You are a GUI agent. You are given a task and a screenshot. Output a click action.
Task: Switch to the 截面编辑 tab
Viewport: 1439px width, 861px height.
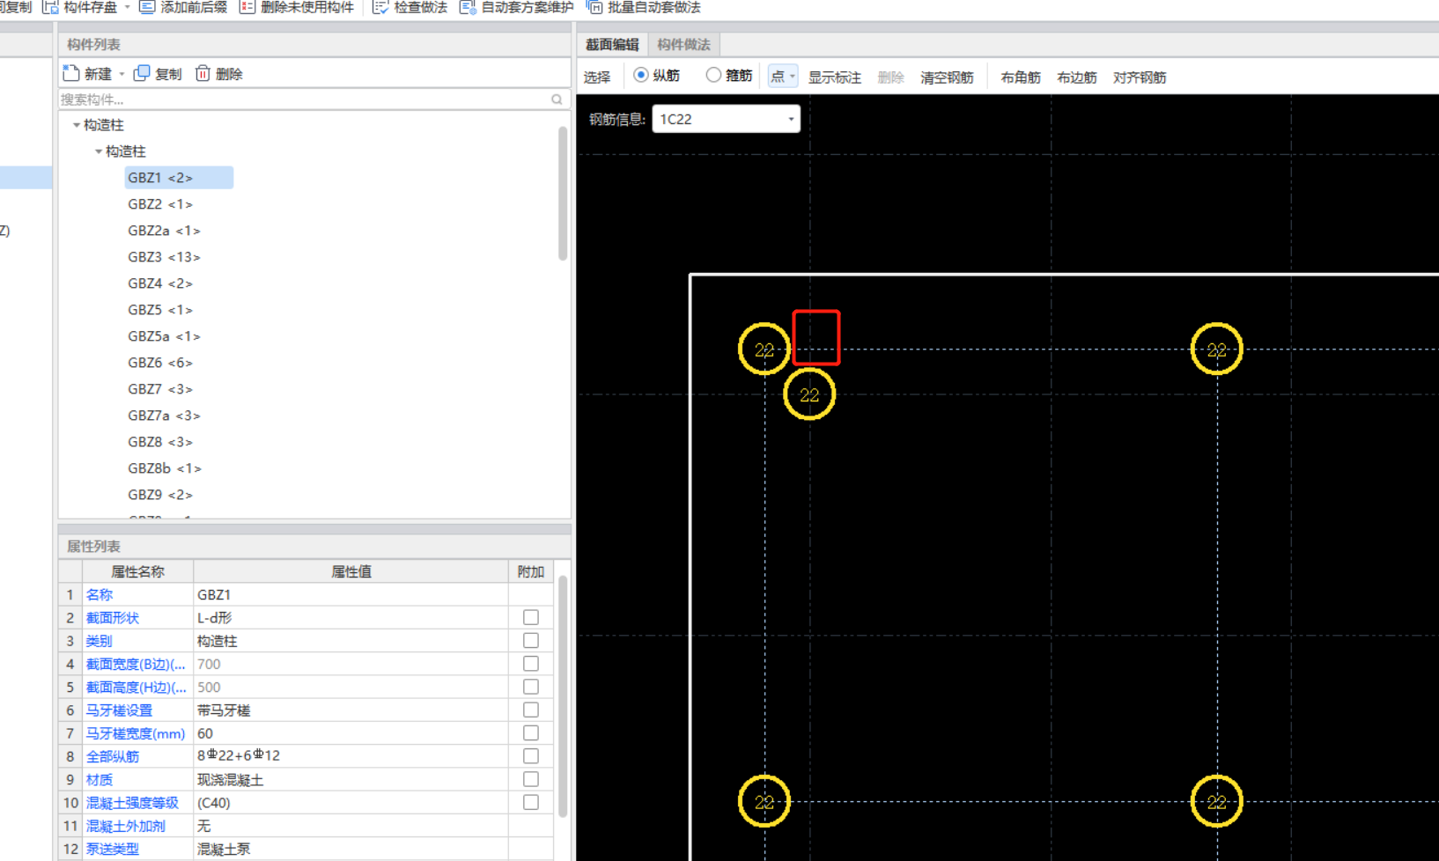(612, 44)
